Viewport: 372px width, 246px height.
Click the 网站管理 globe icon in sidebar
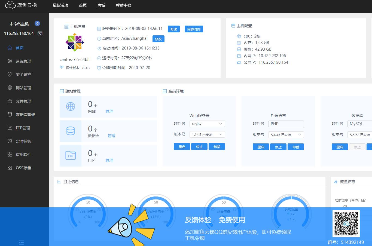tap(10, 88)
